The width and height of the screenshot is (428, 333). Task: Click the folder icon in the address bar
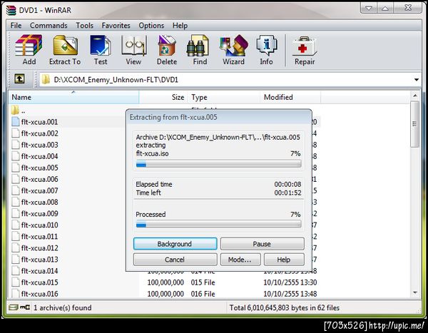46,79
